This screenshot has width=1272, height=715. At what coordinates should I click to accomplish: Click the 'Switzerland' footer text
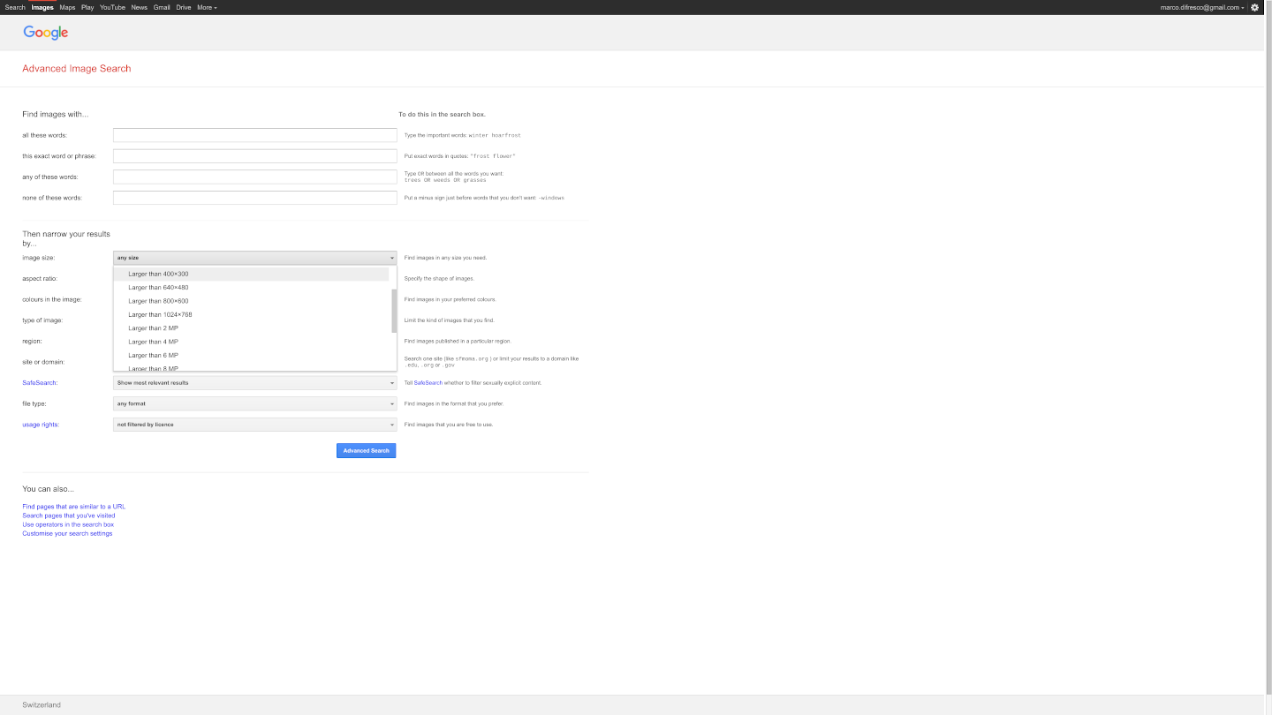(x=42, y=705)
